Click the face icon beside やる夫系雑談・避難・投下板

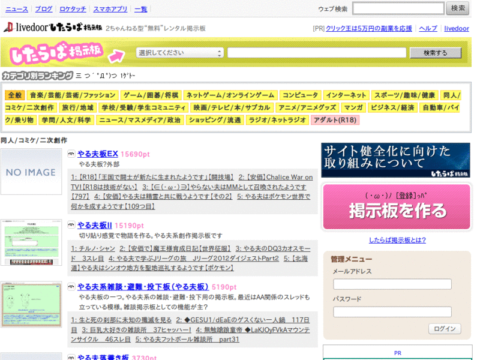pos(71,287)
